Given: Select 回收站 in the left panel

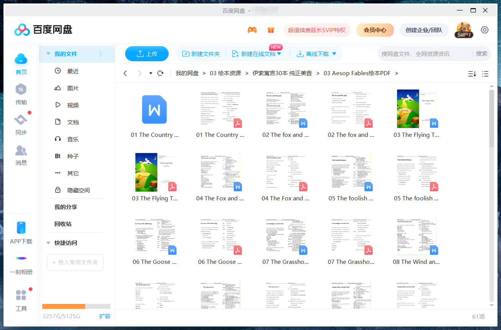Looking at the screenshot, I should point(63,224).
